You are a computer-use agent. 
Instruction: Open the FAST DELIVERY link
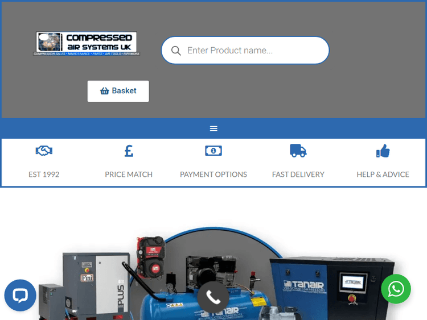[298, 174]
